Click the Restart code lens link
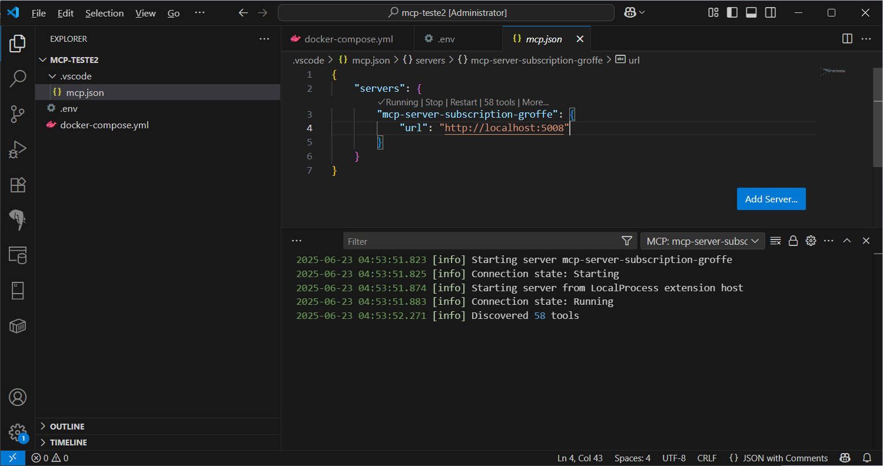 click(x=463, y=102)
